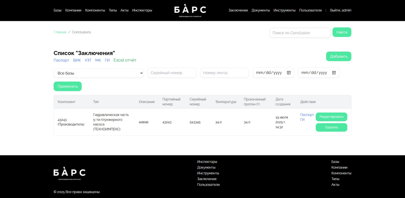Click the БАРС logo in footer
Viewport: 405px width, 198px height.
point(69,173)
